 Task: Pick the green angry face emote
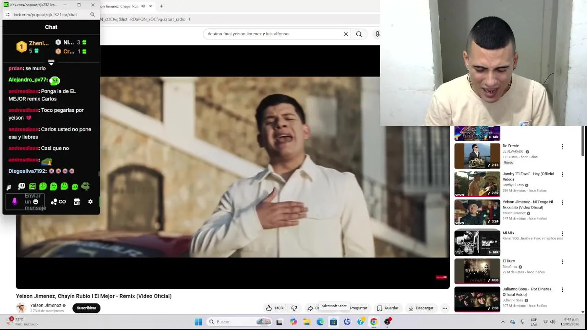tap(32, 187)
